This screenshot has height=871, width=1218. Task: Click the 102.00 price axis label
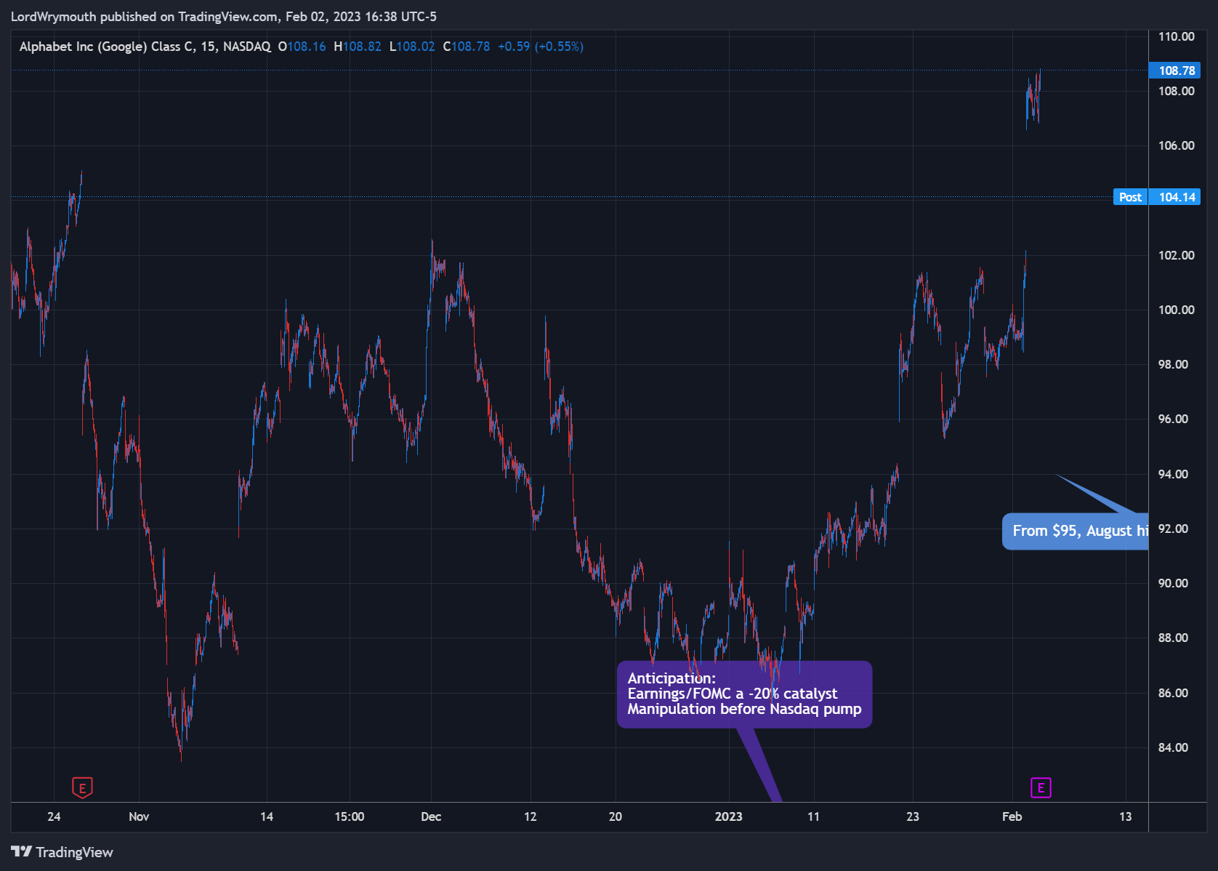pos(1176,255)
